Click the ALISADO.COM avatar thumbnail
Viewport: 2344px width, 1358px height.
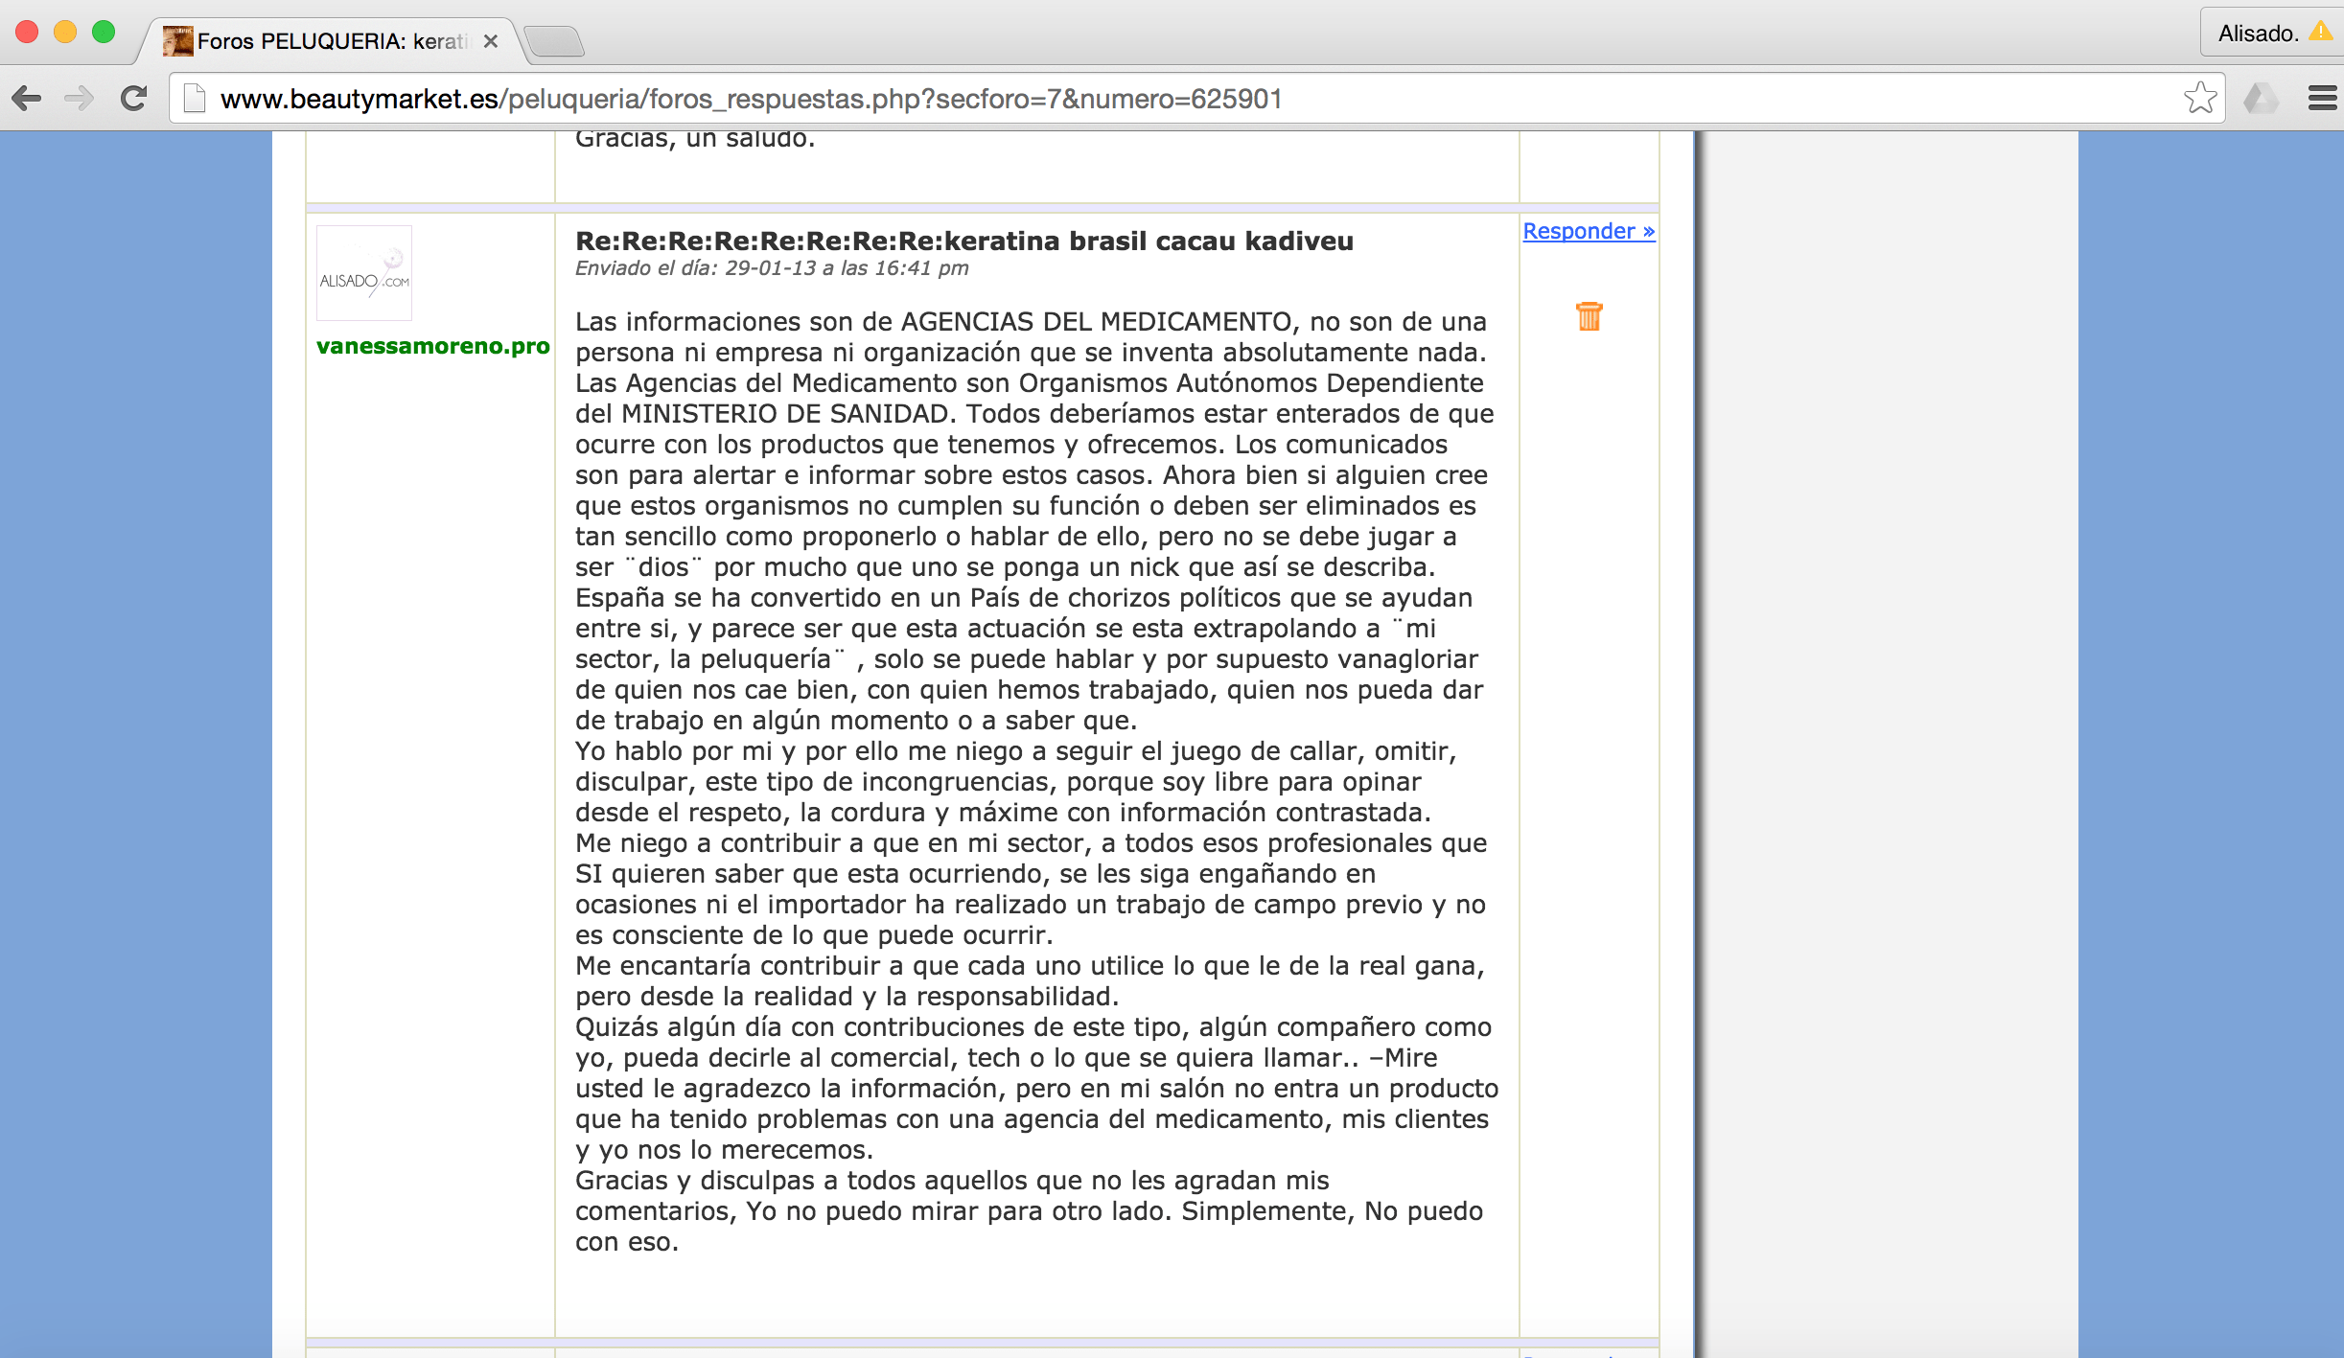(x=364, y=273)
